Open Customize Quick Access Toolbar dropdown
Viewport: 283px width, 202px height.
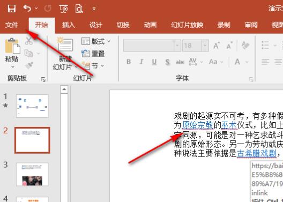(x=94, y=8)
